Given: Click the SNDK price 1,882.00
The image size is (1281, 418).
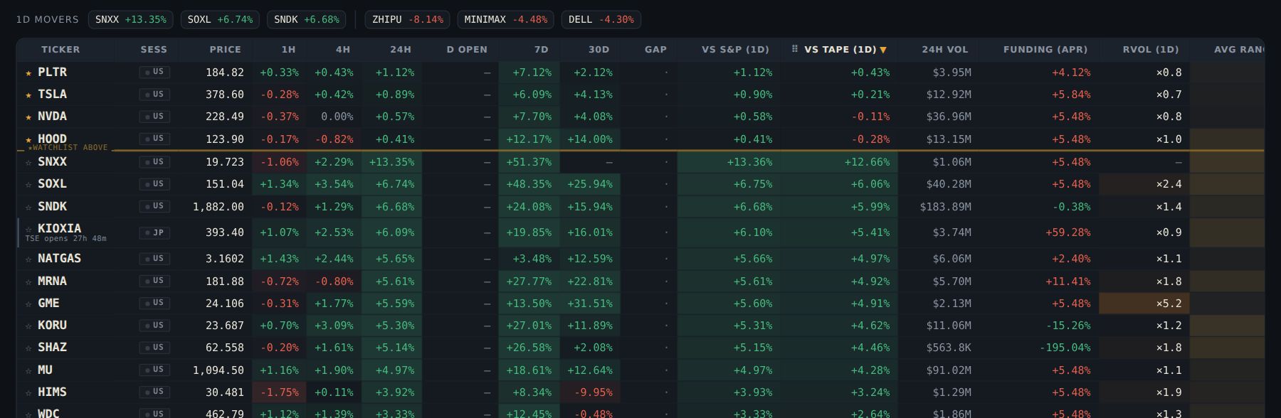Looking at the screenshot, I should 218,207.
